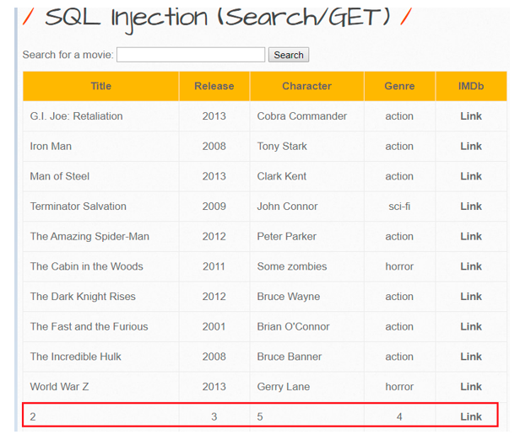The height and width of the screenshot is (440, 531).
Task: Click the movie search text field
Action: pos(191,55)
